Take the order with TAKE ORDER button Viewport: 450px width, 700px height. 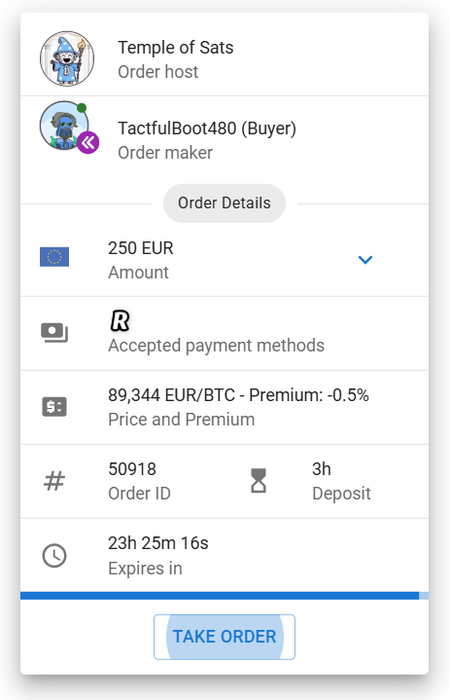click(x=225, y=637)
